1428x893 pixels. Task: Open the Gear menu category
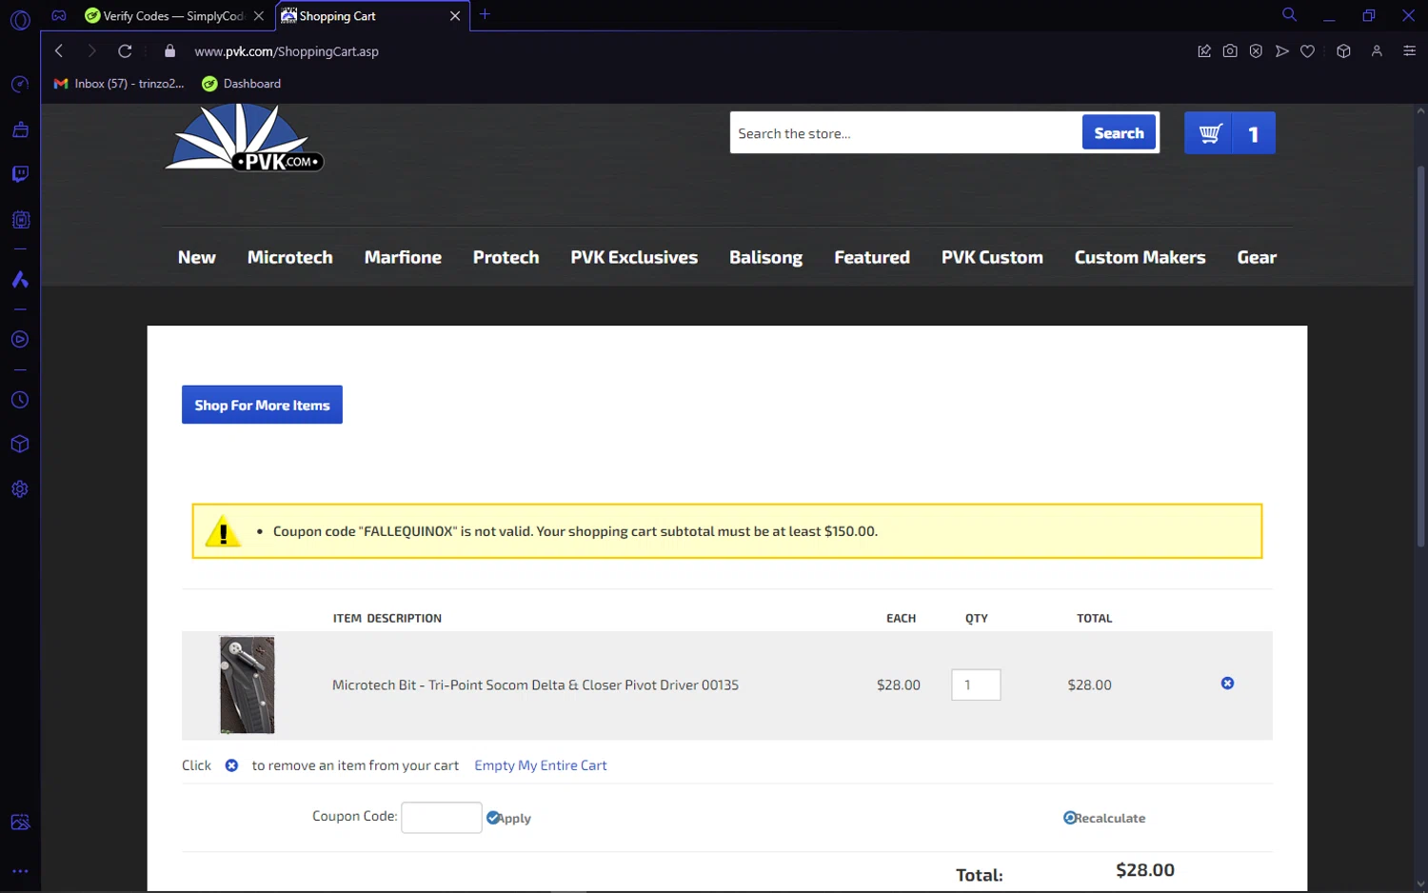coord(1257,257)
